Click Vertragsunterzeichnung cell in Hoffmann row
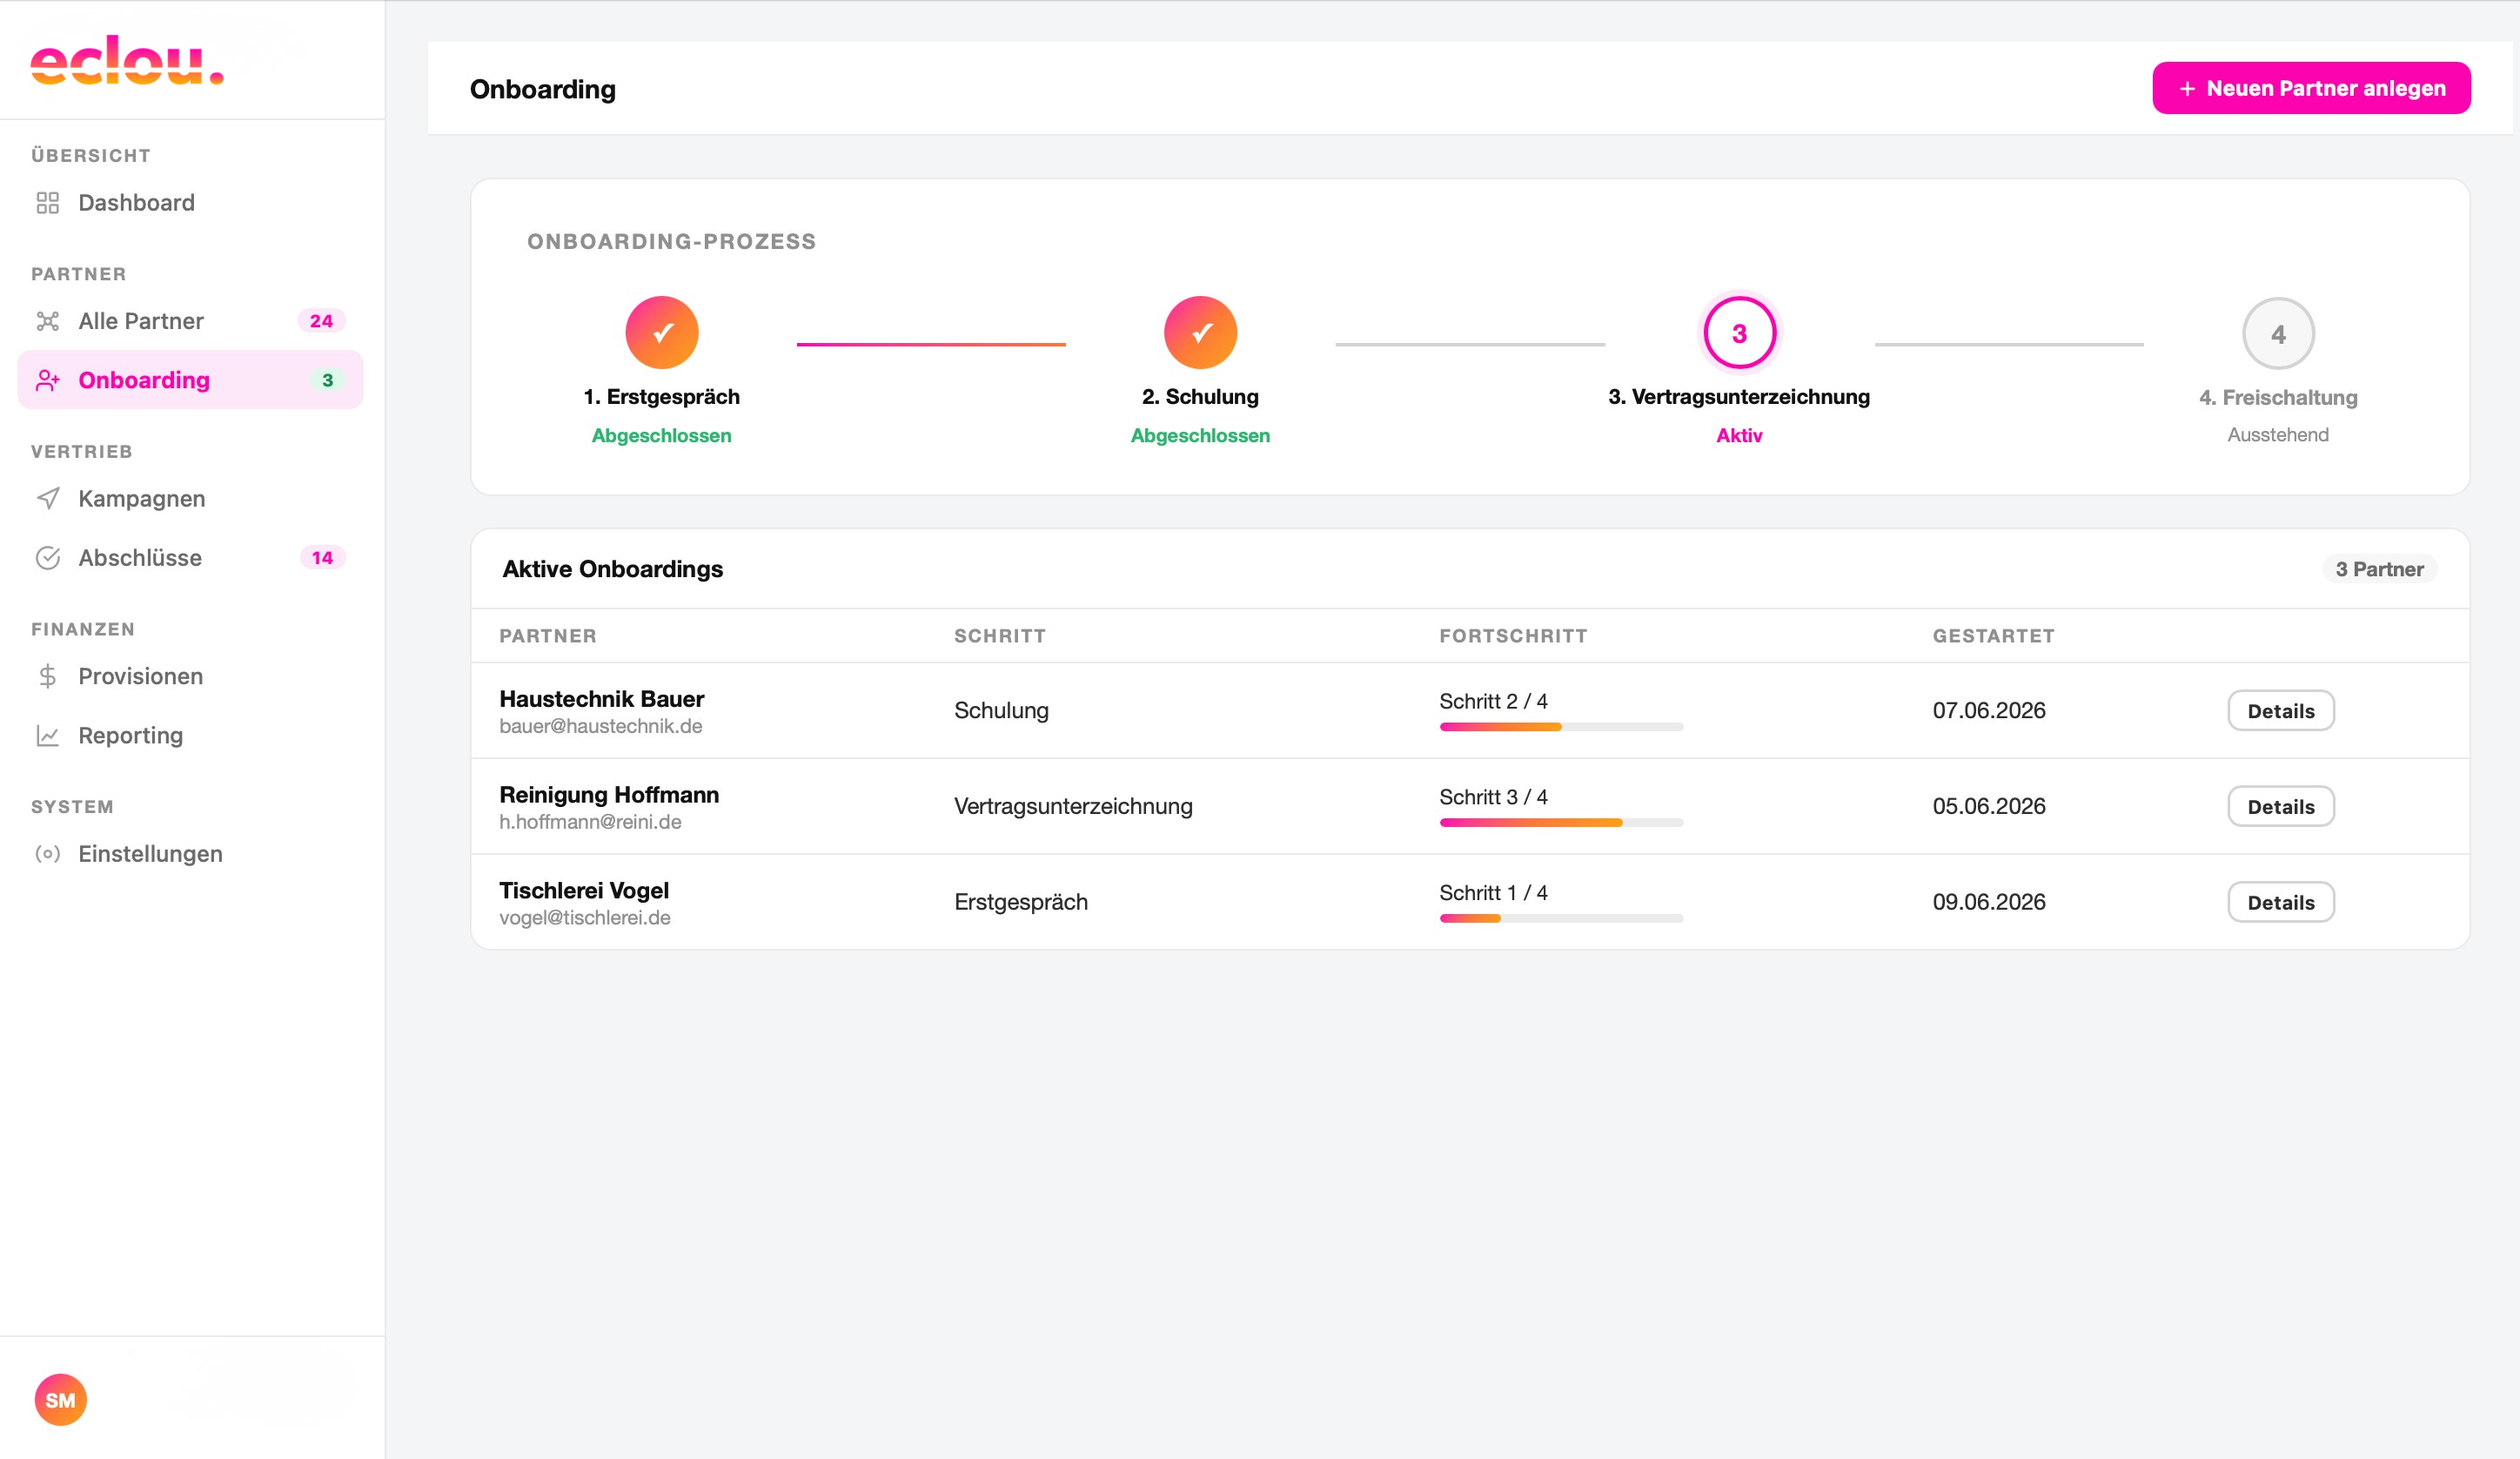The image size is (2520, 1459). (x=1073, y=807)
